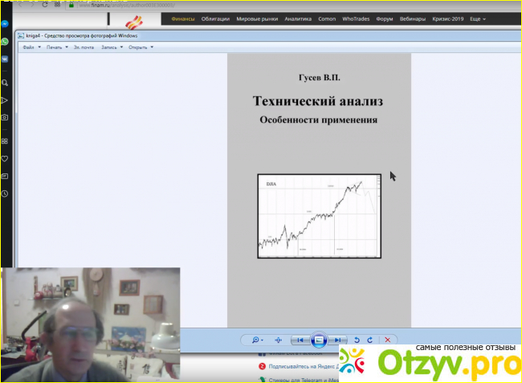Open VK from the browser sidebar
The image size is (522, 383).
tap(5, 59)
